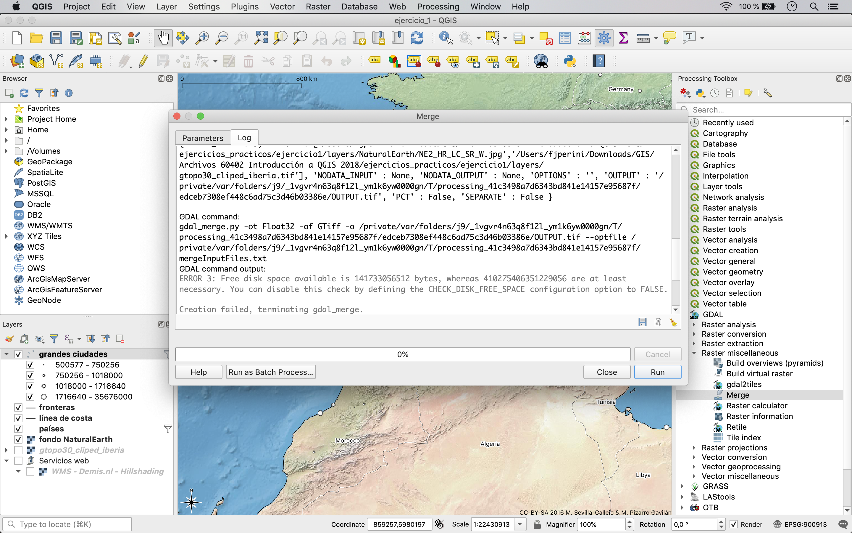
Task: Collapse Raster miscellaneous in toolbox
Action: (x=694, y=353)
